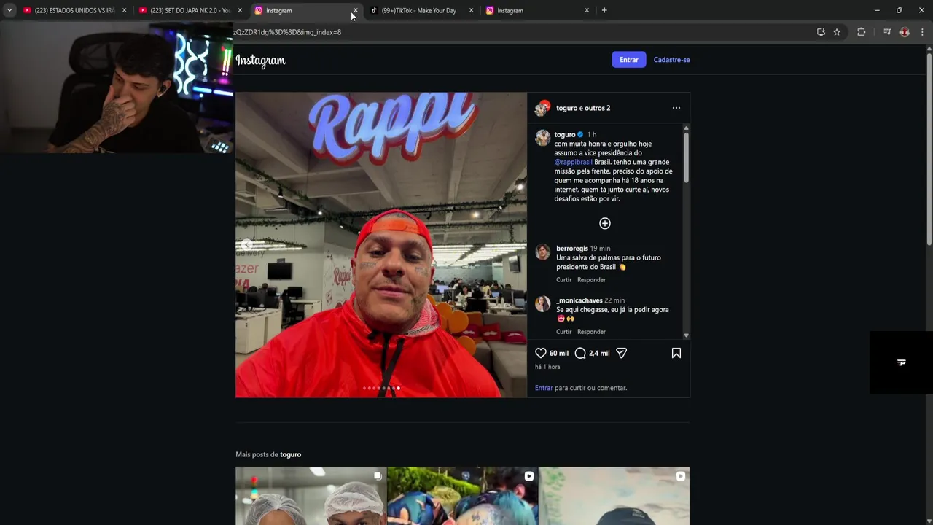Click the black overlay widget icon at right
The height and width of the screenshot is (525, 933).
click(x=902, y=362)
